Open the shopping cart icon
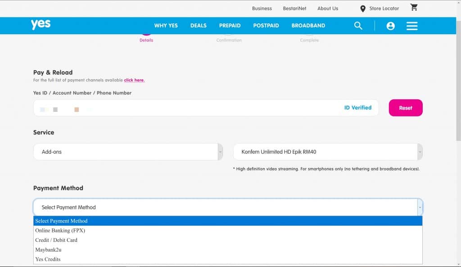The width and height of the screenshot is (461, 267). [x=414, y=7]
